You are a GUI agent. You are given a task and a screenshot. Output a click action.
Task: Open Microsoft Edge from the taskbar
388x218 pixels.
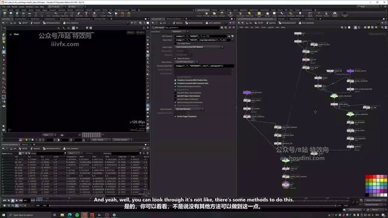tap(70, 215)
